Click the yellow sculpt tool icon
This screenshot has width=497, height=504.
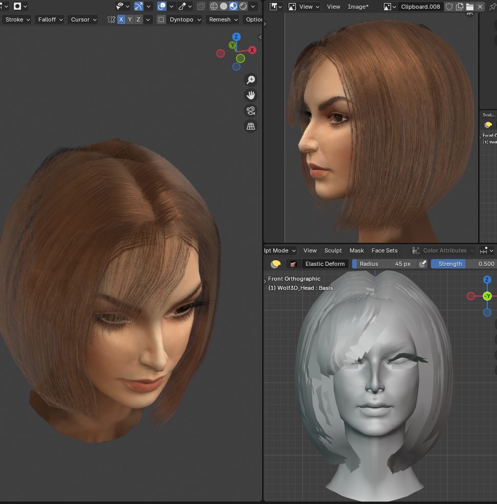tap(276, 264)
